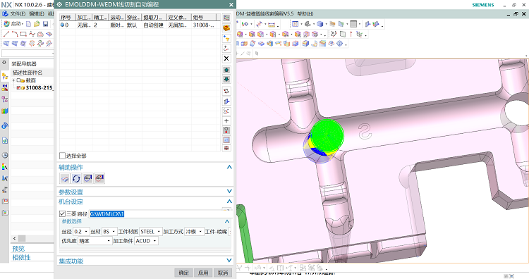Open the 工件材质 STEEL dropdown
Viewport: 529px width, 279px height.
click(x=150, y=232)
